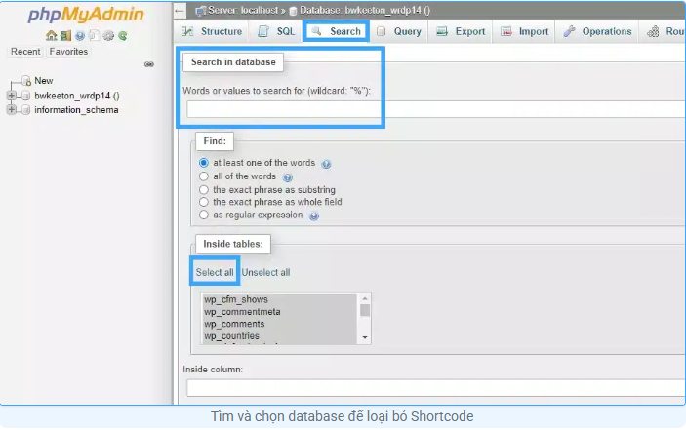686x430 pixels.
Task: Expand the information_schema tree node
Action: [x=12, y=109]
